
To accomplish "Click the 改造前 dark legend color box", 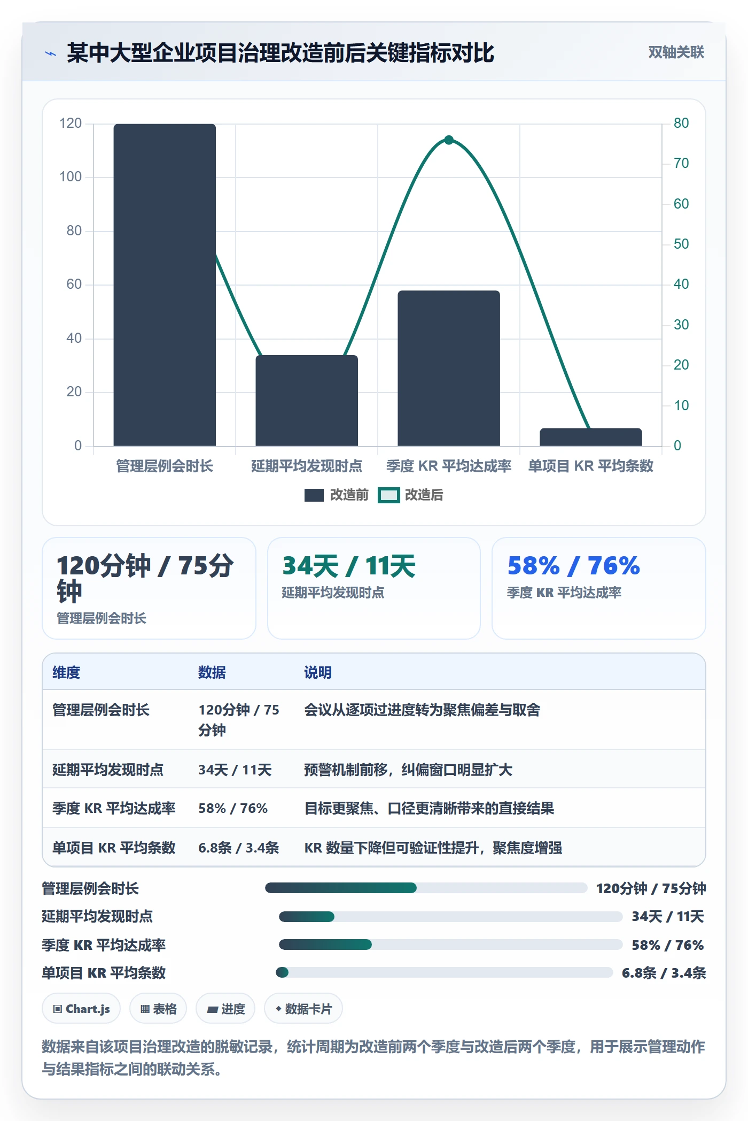I will [314, 495].
